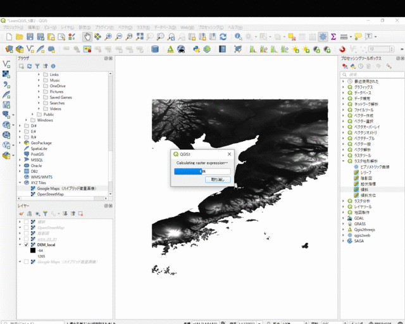Expand all layers icon in Layers panel
Screen dimensions: 405x324
[65, 214]
